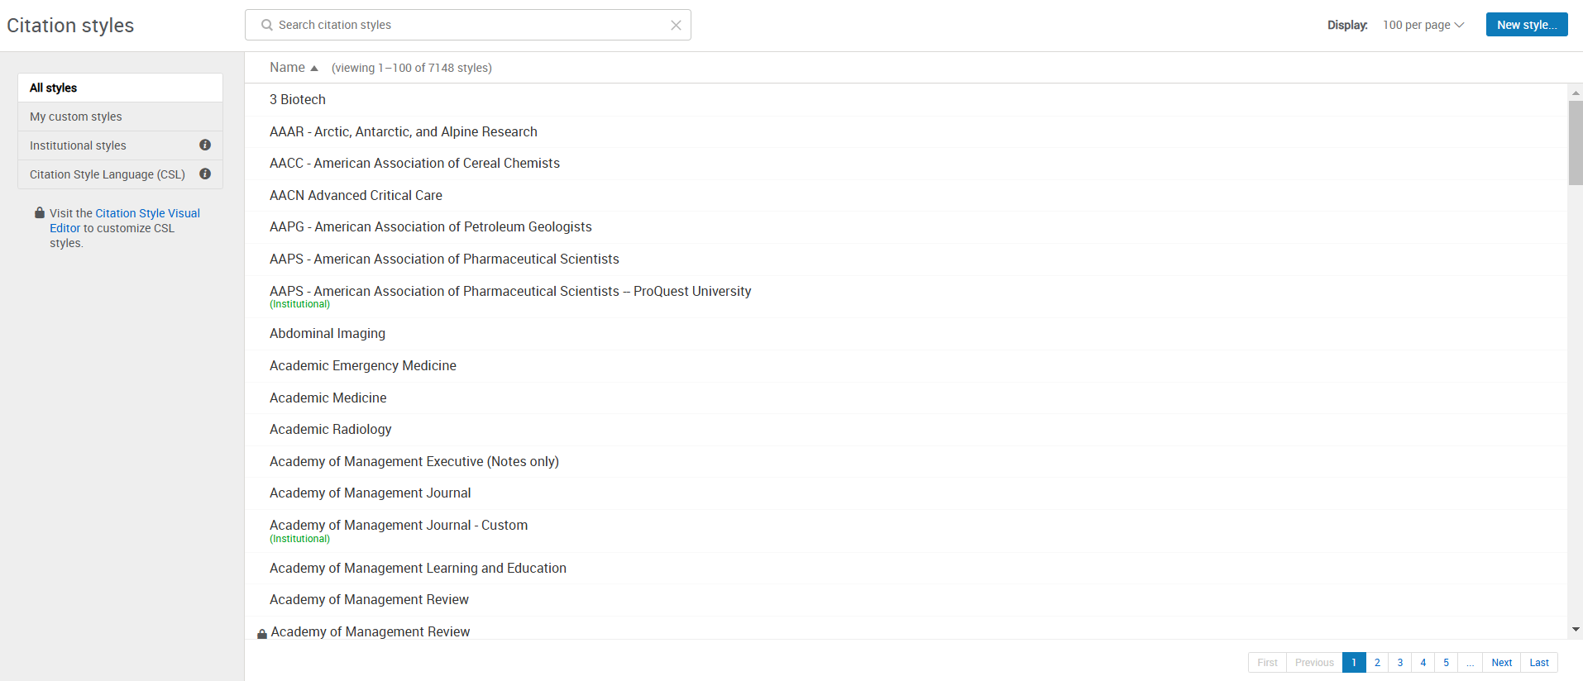Click the New style... button
The image size is (1583, 681).
(x=1527, y=25)
